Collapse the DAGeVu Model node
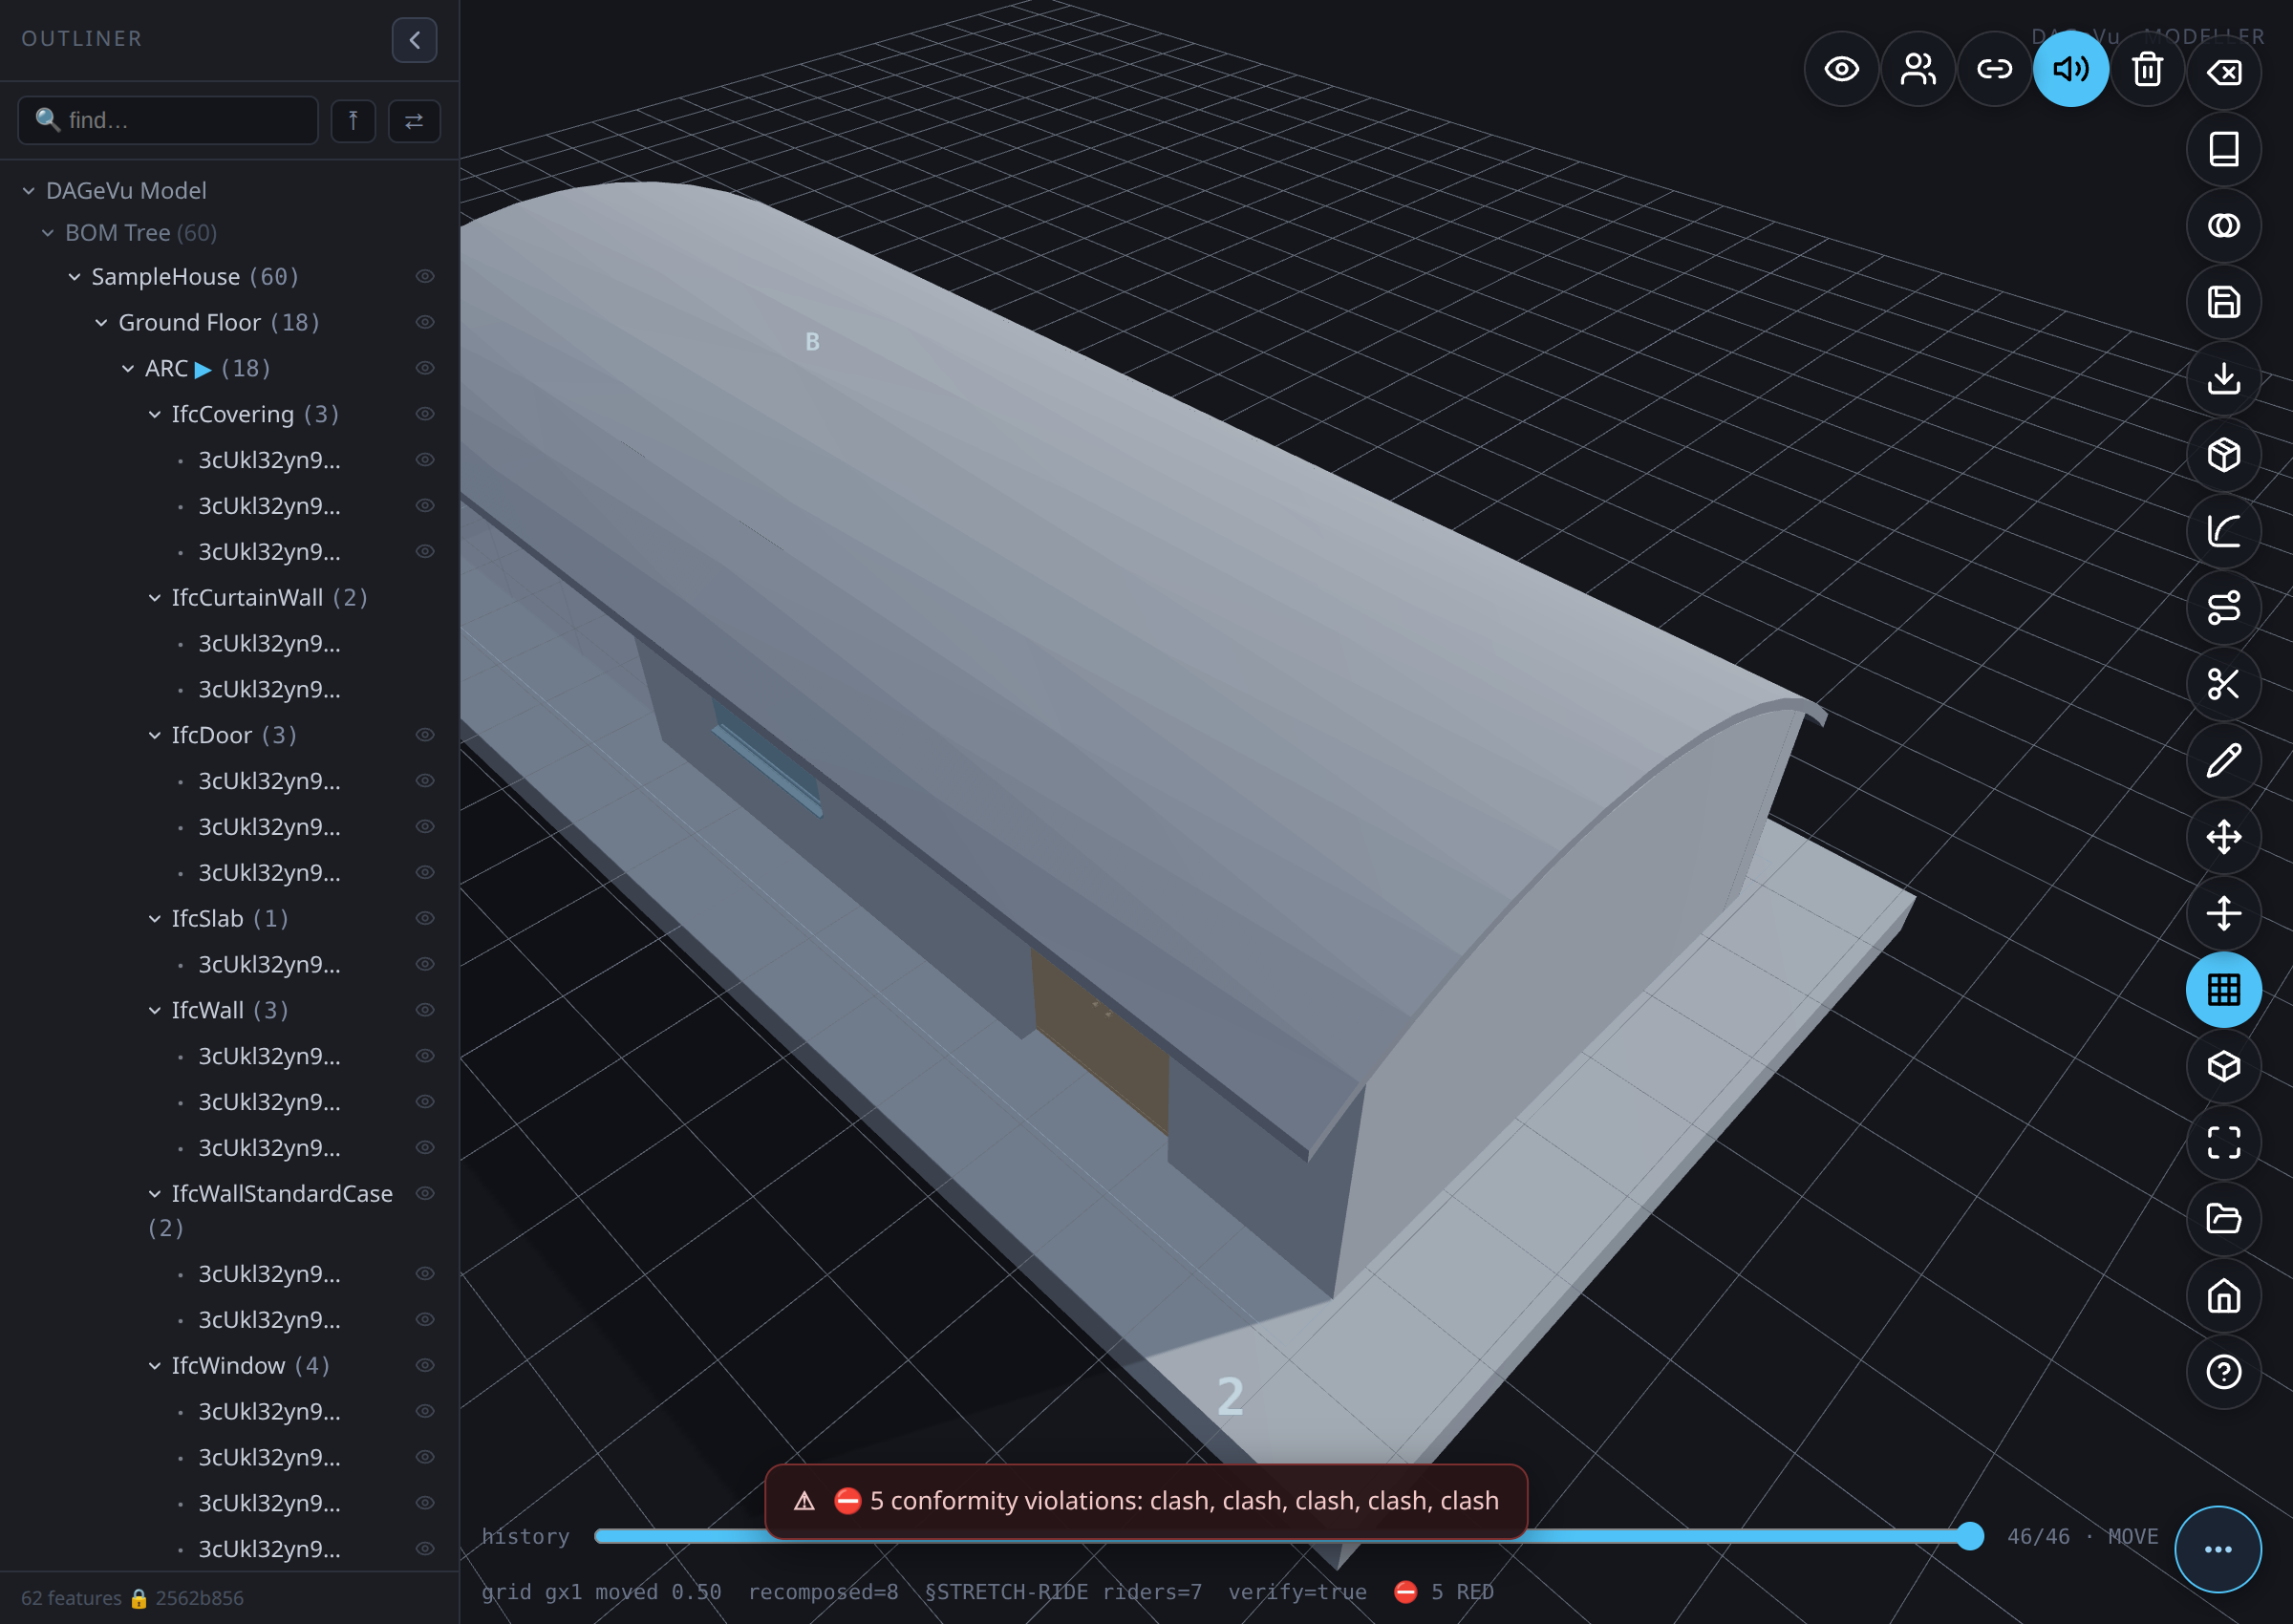 point(29,190)
